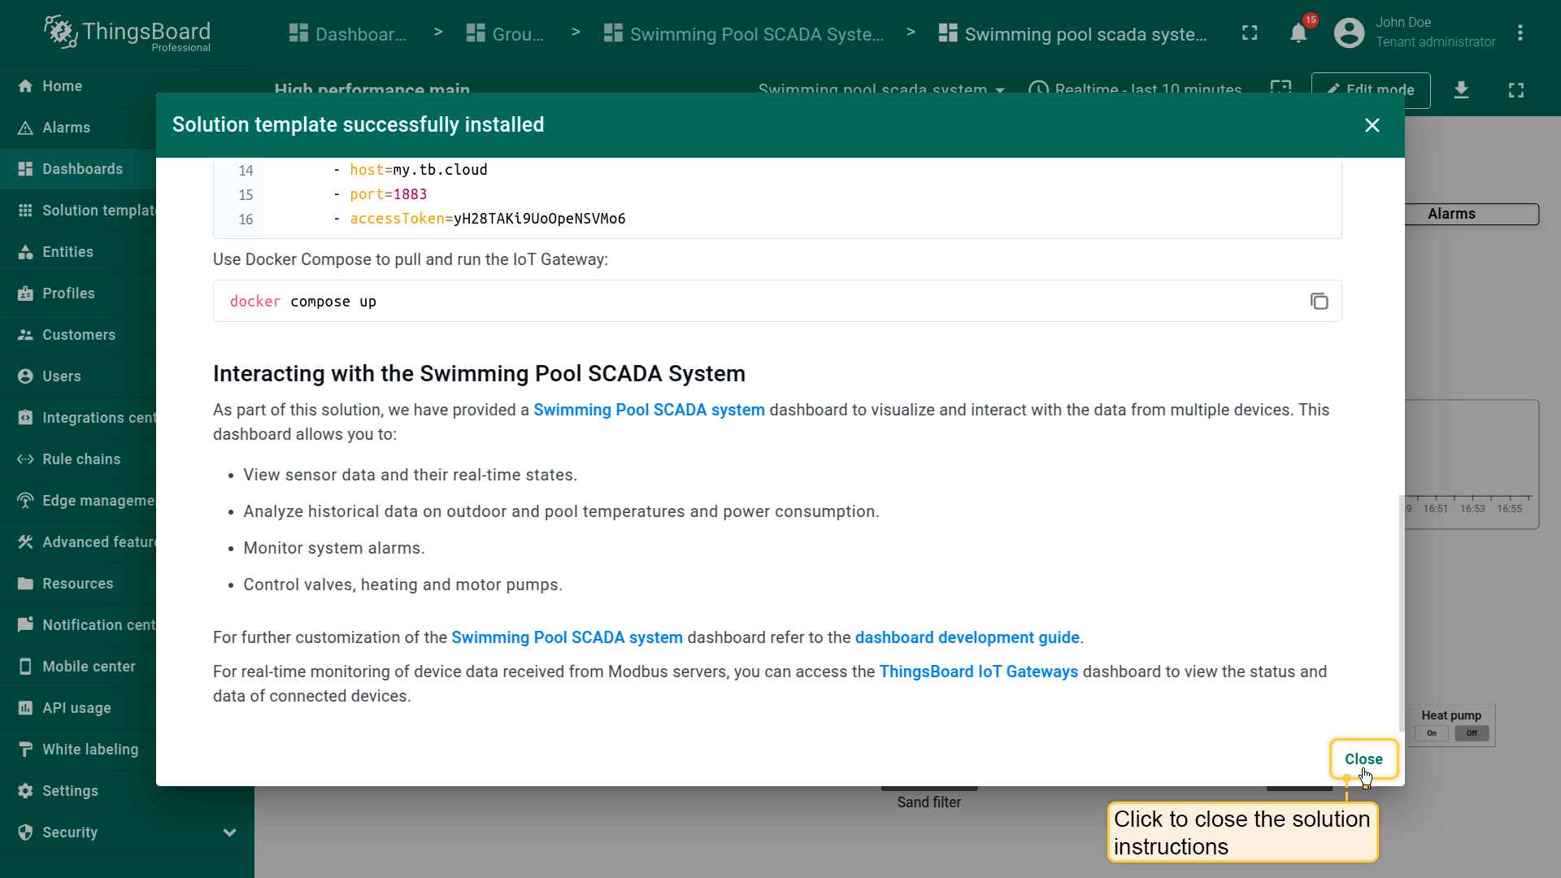Open the notifications bell
Image resolution: width=1561 pixels, height=878 pixels.
click(x=1298, y=33)
